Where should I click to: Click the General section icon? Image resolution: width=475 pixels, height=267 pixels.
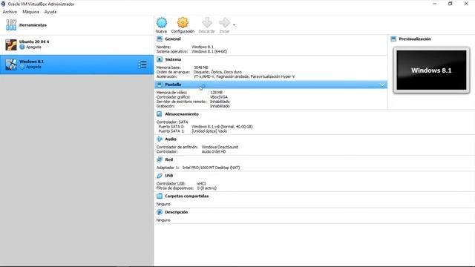[x=160, y=39]
